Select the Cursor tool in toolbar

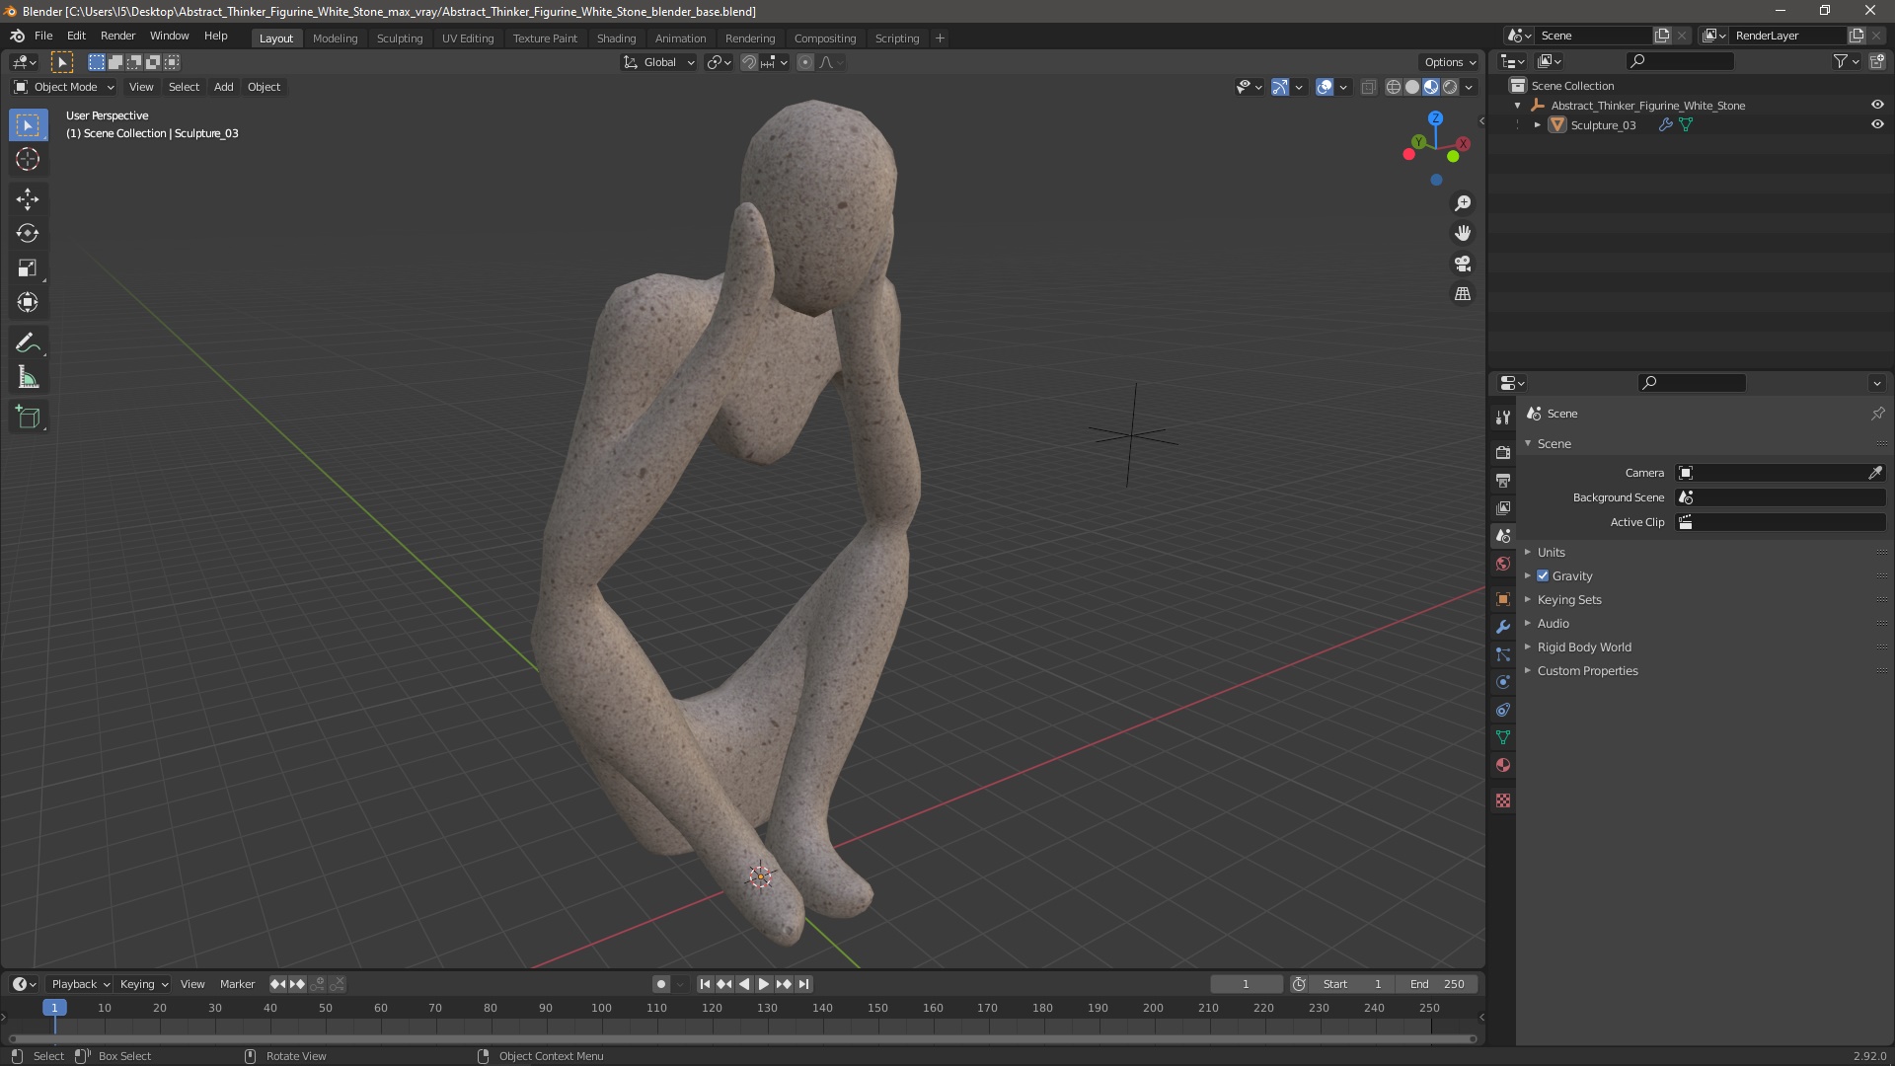click(28, 159)
